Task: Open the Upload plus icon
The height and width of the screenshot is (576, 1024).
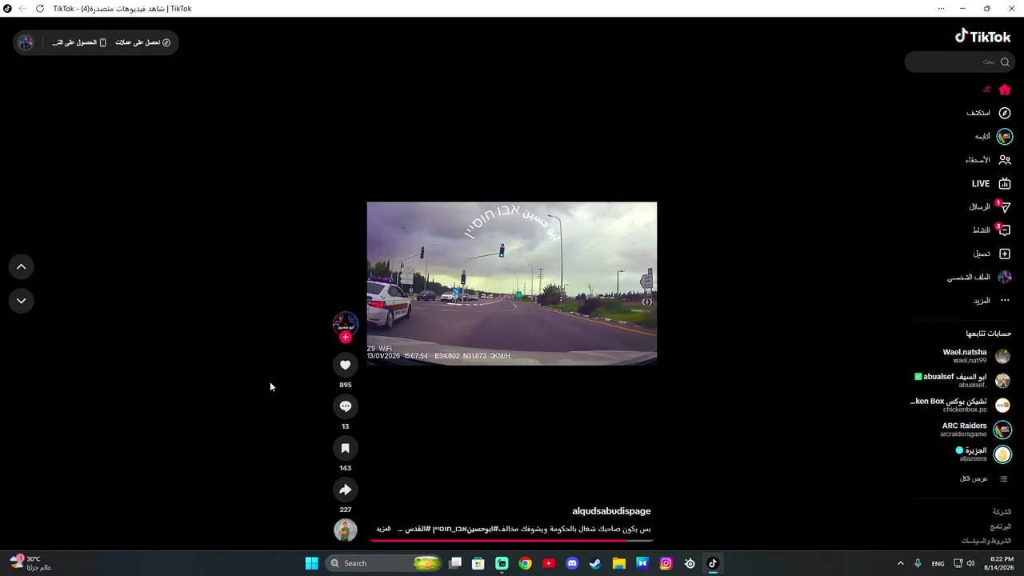Action: tap(1005, 254)
